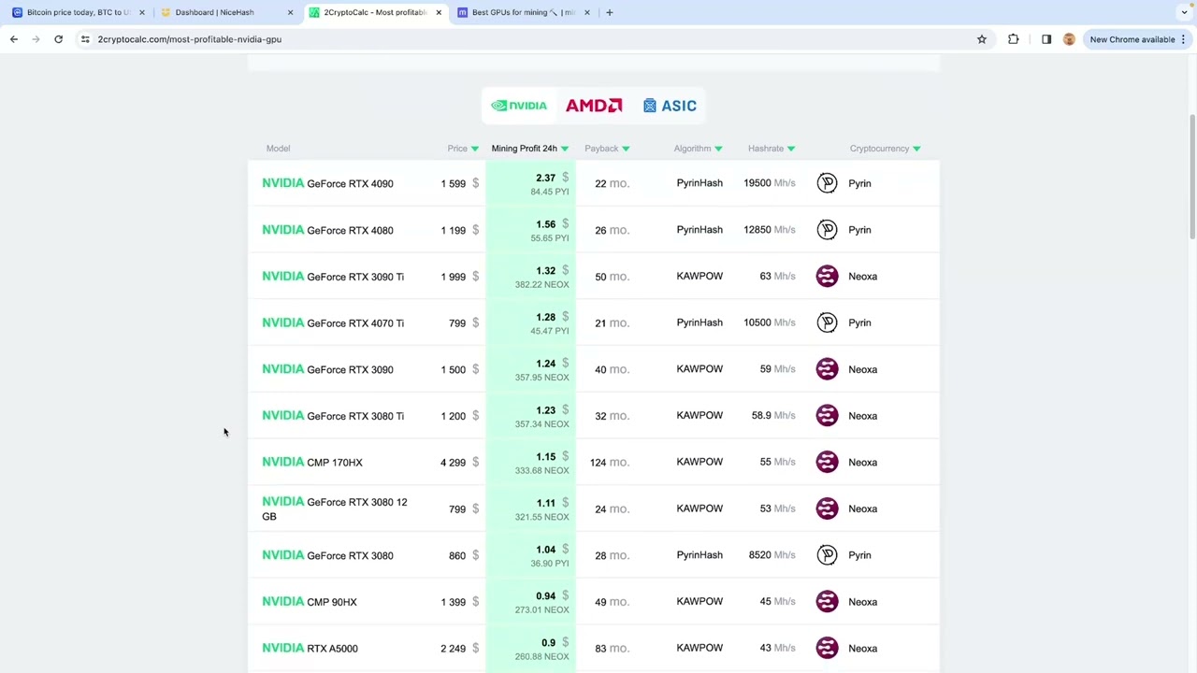Click the 4 299 $ price value
The width and height of the screenshot is (1197, 673).
(x=460, y=463)
